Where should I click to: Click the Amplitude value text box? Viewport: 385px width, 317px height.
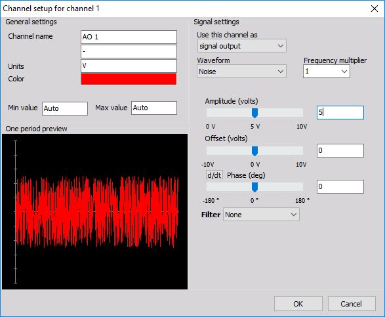pos(340,112)
